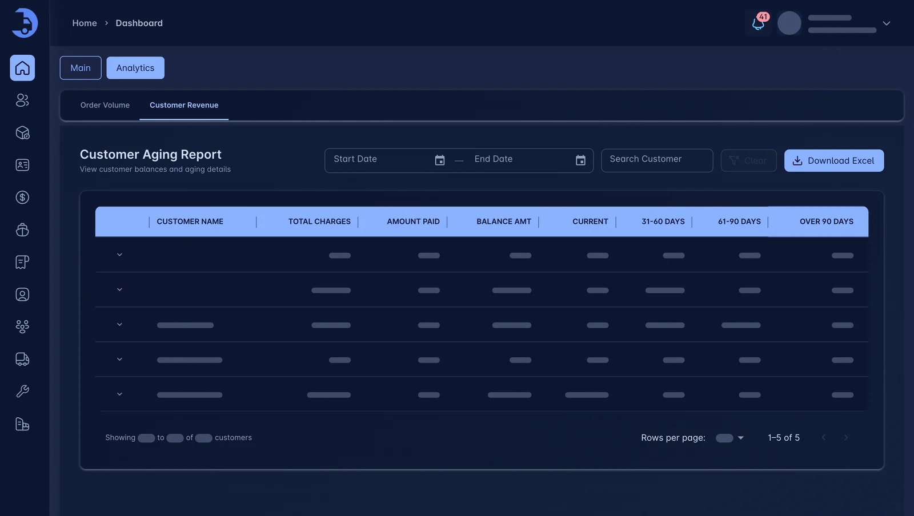Open the ID card sidebar icon
The width and height of the screenshot is (914, 516).
point(22,165)
